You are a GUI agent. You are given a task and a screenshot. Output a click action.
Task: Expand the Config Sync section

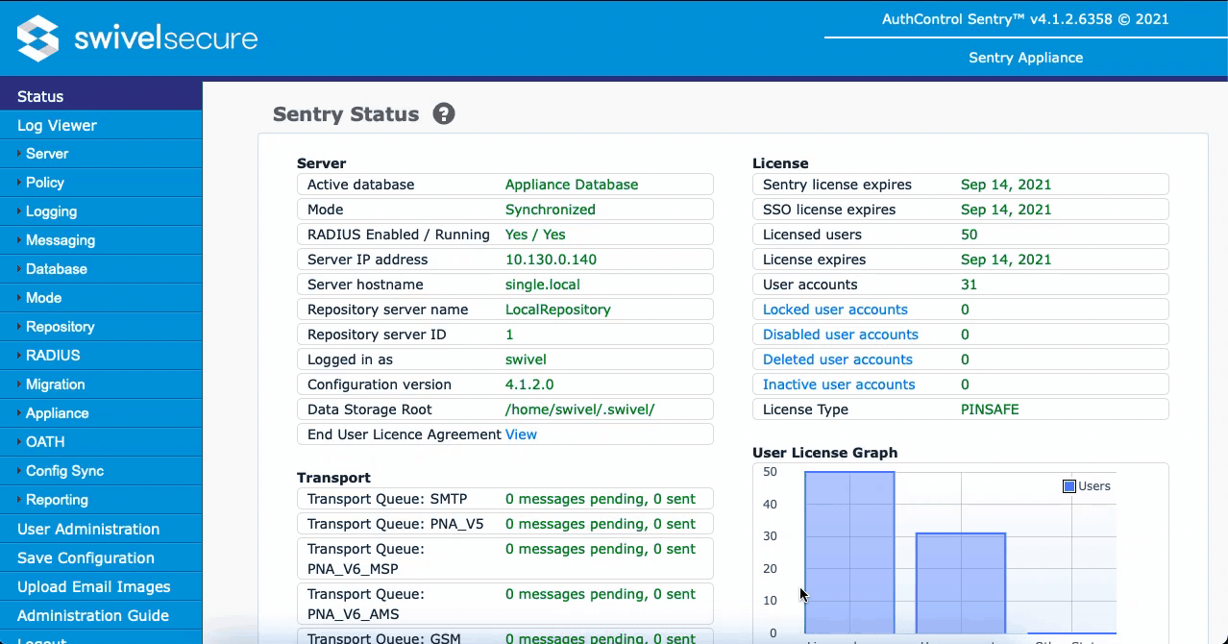[64, 471]
